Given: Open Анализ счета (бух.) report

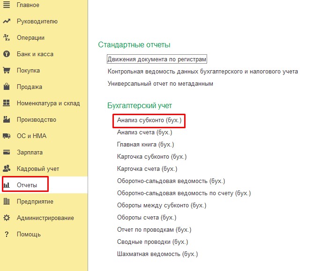Looking at the screenshot, I should coord(144,132).
